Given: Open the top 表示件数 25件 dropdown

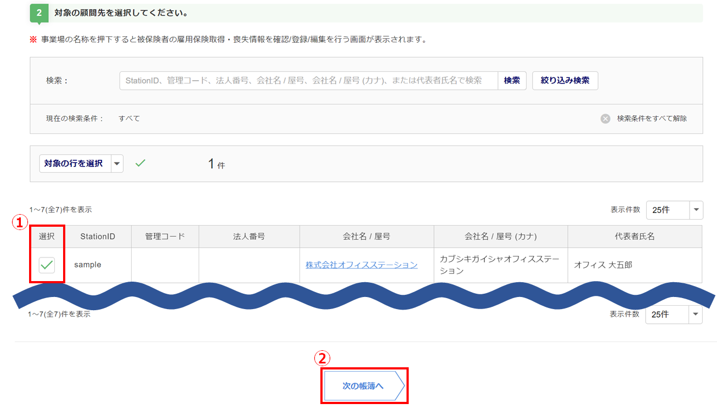Looking at the screenshot, I should (674, 210).
